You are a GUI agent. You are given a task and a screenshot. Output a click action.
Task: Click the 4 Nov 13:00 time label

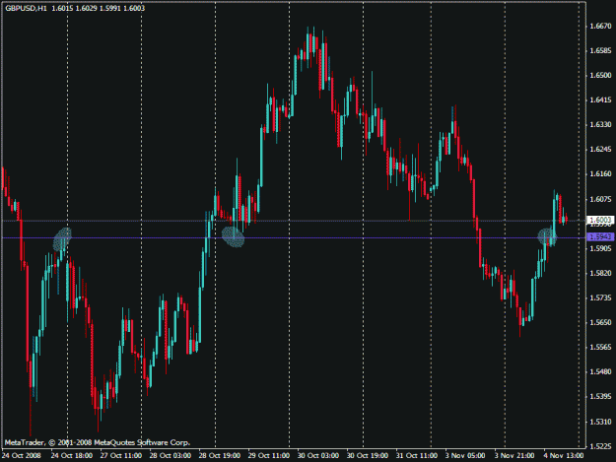point(564,456)
